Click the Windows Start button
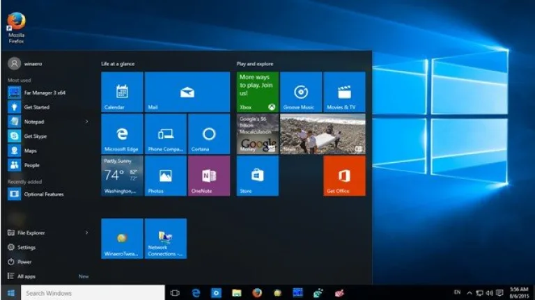The width and height of the screenshot is (535, 300). pos(10,293)
